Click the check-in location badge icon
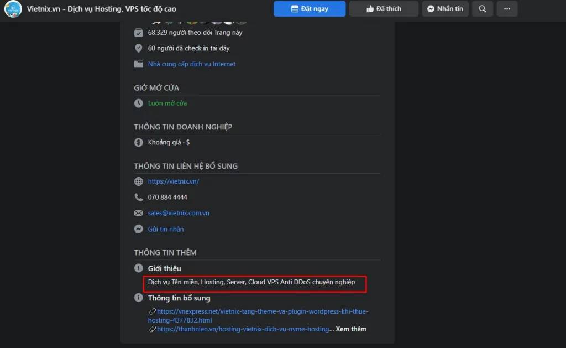The width and height of the screenshot is (566, 348). (139, 49)
